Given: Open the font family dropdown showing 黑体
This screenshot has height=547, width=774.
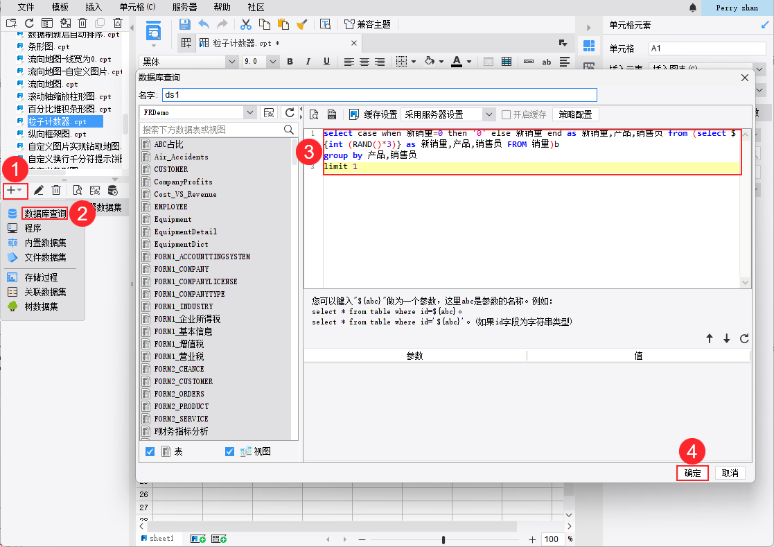Looking at the screenshot, I should [232, 61].
